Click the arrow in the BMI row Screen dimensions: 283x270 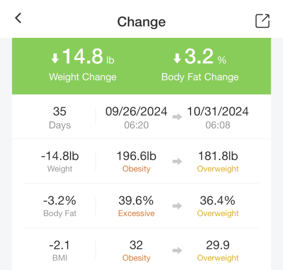[177, 251]
